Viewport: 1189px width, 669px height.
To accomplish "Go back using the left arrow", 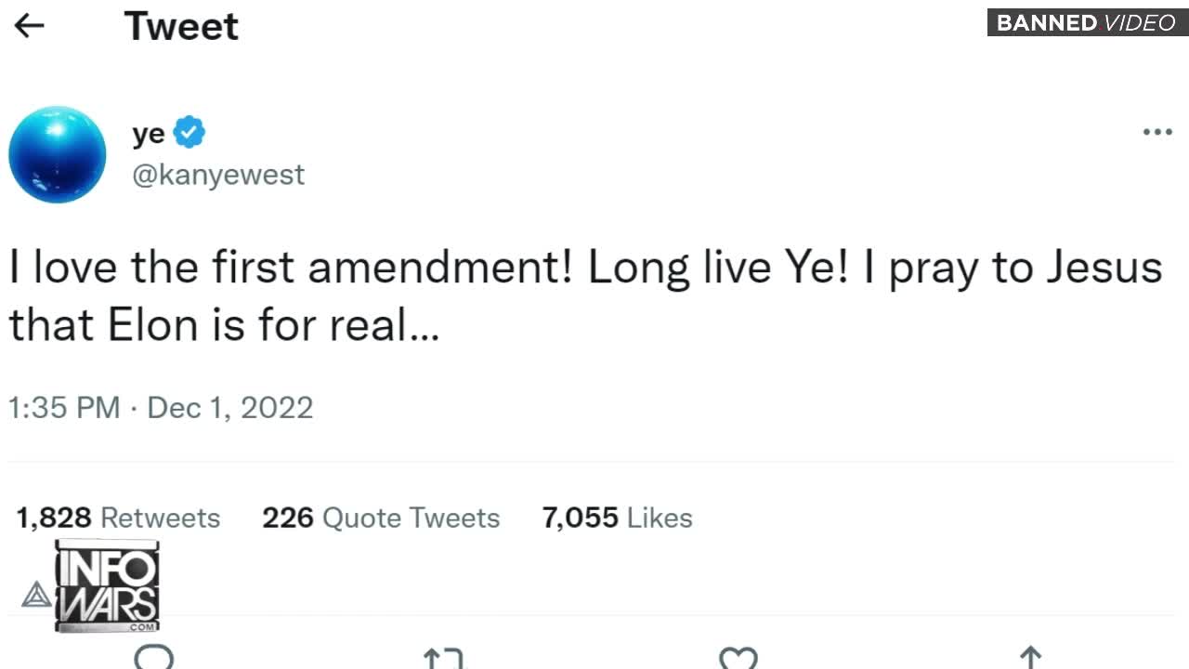I will 30,26.
